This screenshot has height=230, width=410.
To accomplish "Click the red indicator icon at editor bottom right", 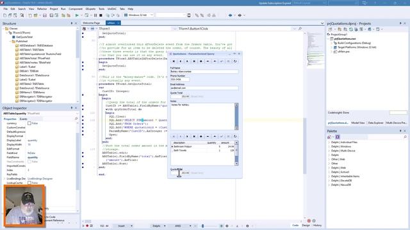I will coord(309,220).
